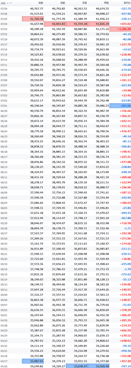
Task: Select the highlighted open value 33,987.01
Action: coord(33,361)
